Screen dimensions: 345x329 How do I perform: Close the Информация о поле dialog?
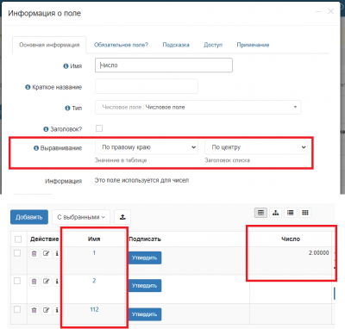[x=331, y=11]
